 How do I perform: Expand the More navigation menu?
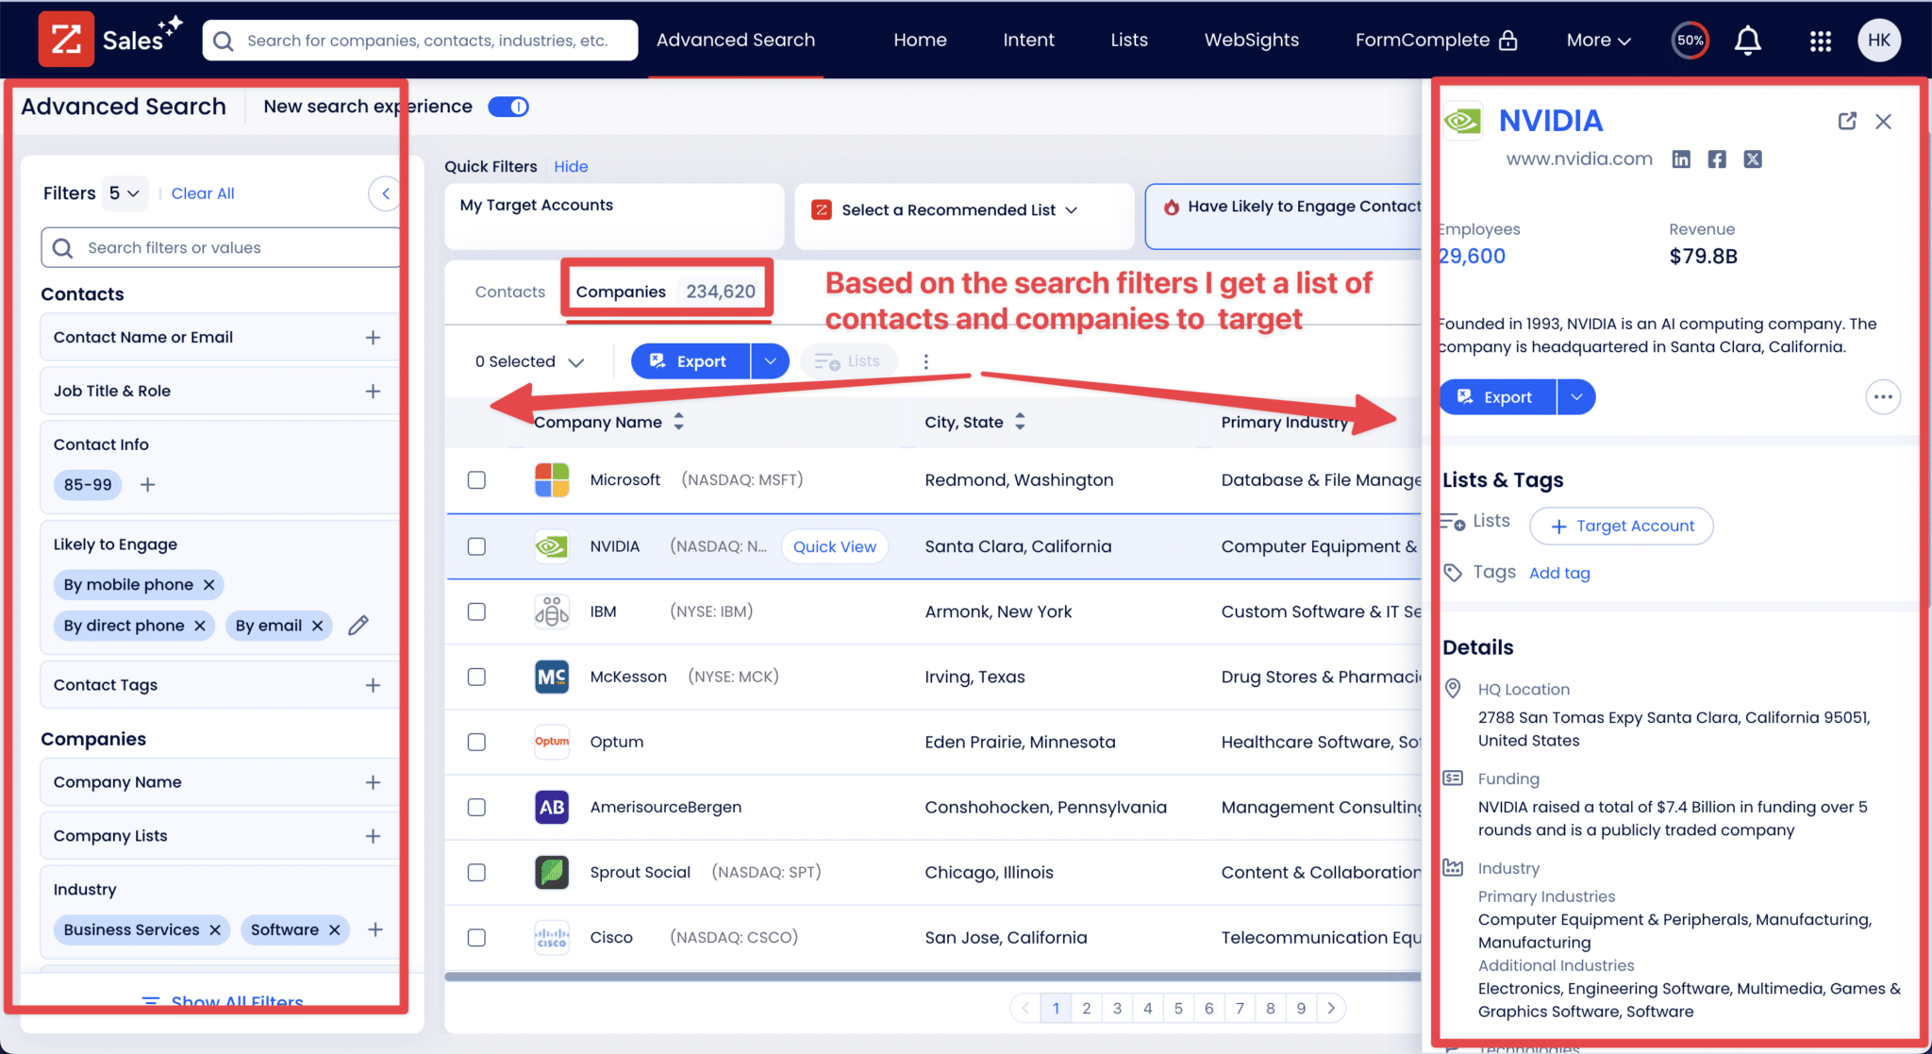[1597, 40]
